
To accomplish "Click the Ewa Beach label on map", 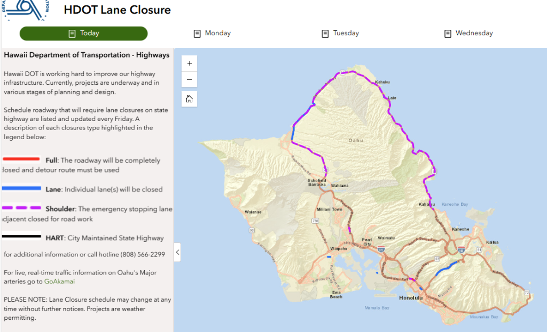I will (x=337, y=294).
